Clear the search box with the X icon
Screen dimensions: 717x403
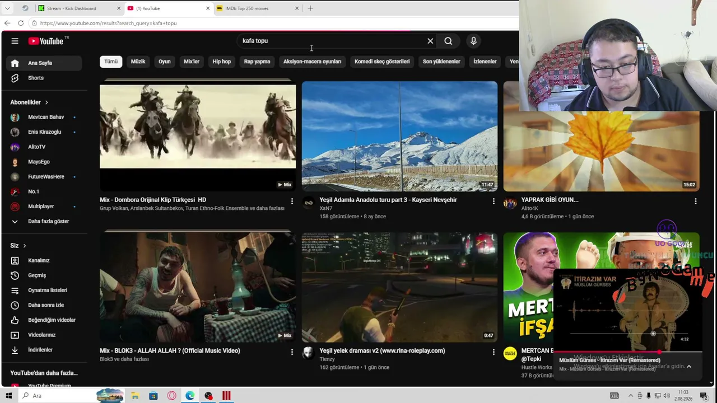(x=430, y=41)
